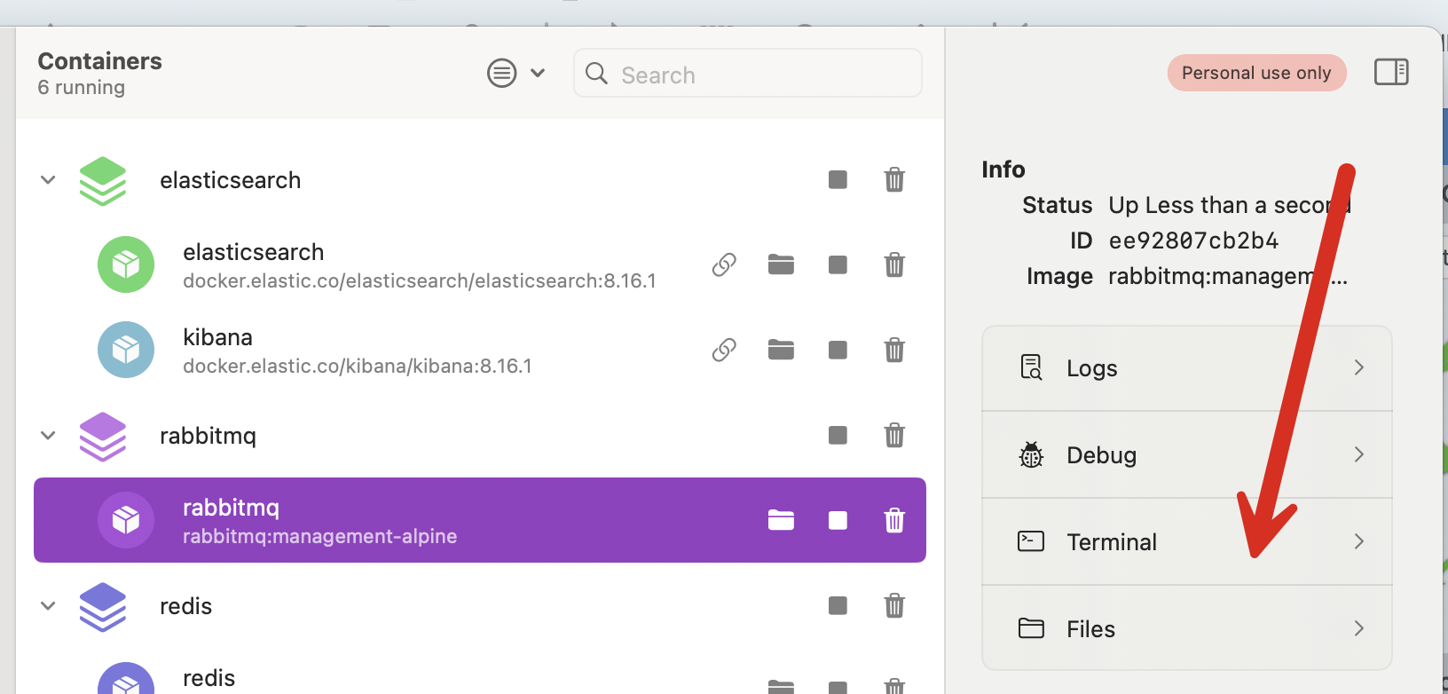
Task: Delete the redis group with trash icon
Action: (x=894, y=606)
